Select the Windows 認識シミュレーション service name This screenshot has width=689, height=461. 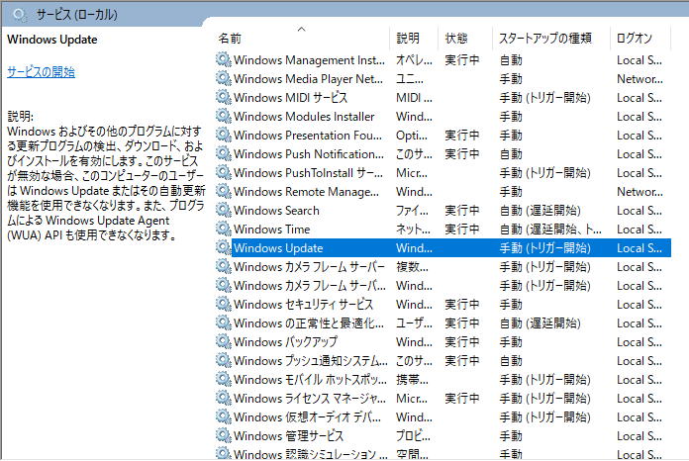pos(311,454)
